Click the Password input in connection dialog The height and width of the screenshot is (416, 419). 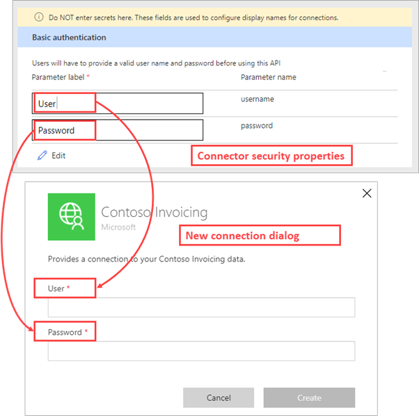point(201,351)
